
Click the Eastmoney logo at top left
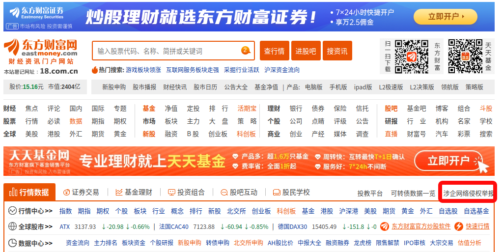click(x=41, y=52)
